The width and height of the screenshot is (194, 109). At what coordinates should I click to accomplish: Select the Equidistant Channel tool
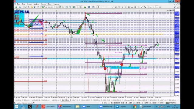click(x=116, y=7)
